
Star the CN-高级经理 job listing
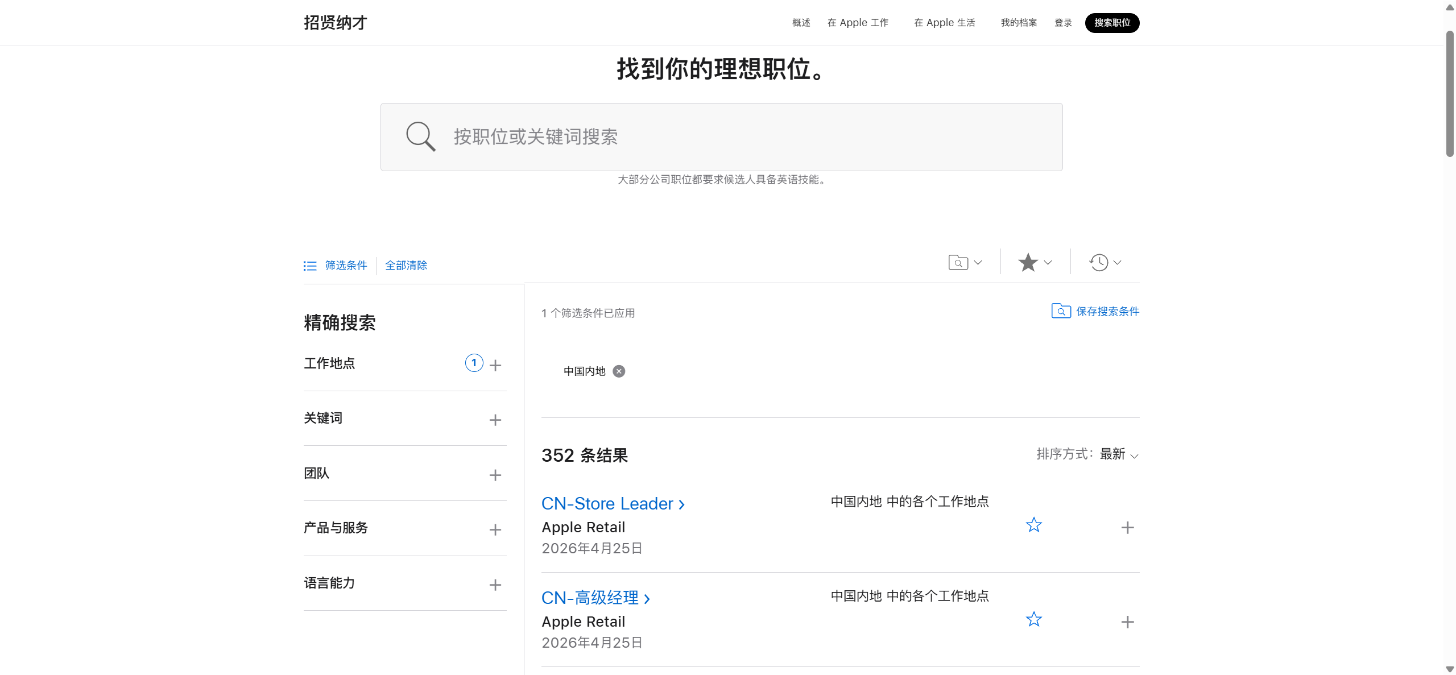click(x=1033, y=619)
